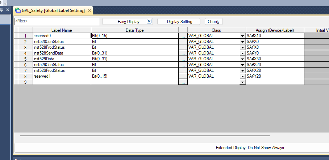Click the globe icon on GVL_Safety tab
Screen dimensions: 329x160
(18, 10)
